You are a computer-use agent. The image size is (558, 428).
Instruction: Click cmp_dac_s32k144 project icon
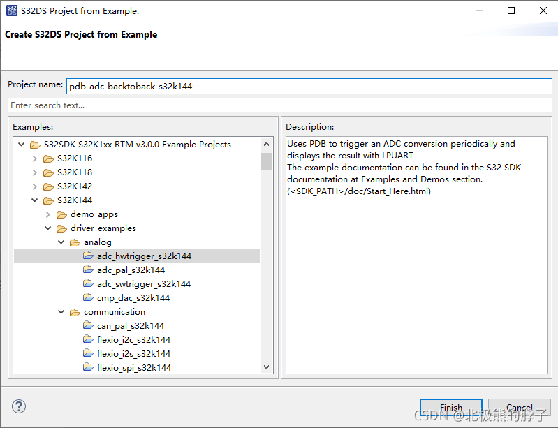tap(88, 297)
